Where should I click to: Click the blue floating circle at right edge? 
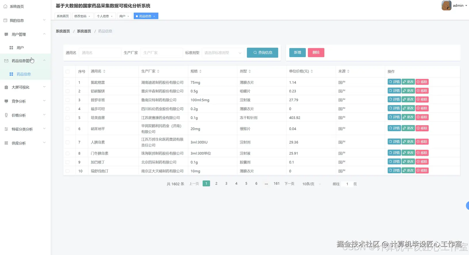pyautogui.click(x=467, y=205)
